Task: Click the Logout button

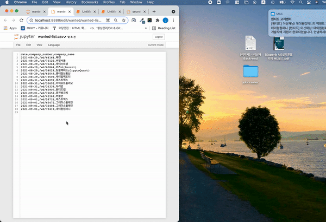Action: [x=159, y=37]
